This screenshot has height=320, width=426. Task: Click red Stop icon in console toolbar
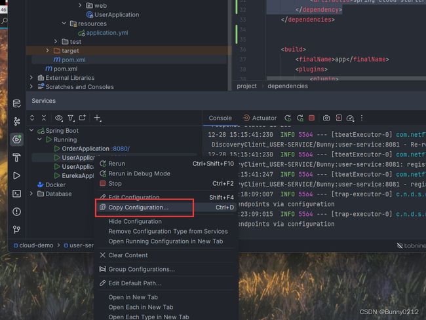click(311, 118)
